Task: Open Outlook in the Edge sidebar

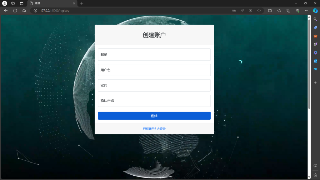Action: (x=315, y=61)
